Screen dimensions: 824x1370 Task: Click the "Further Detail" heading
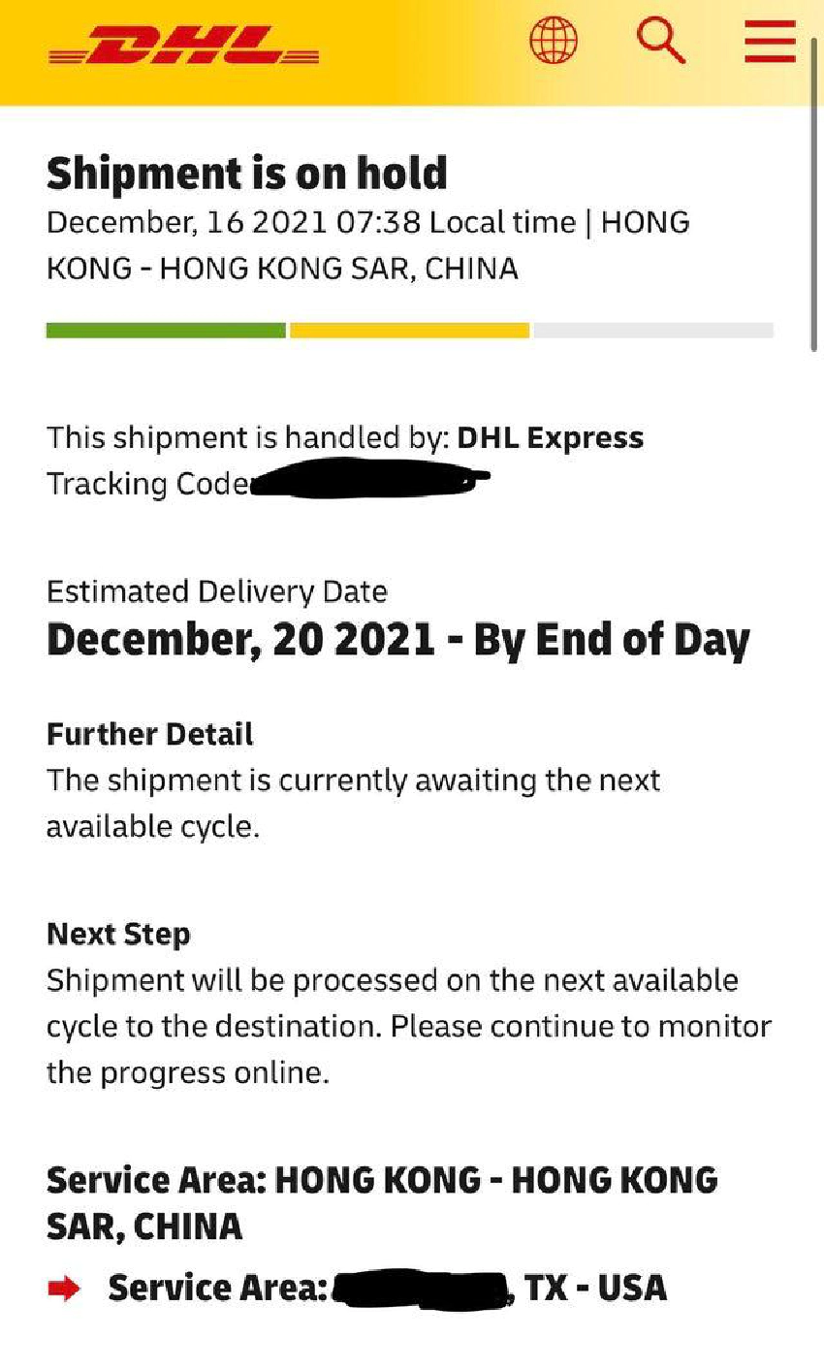[150, 734]
